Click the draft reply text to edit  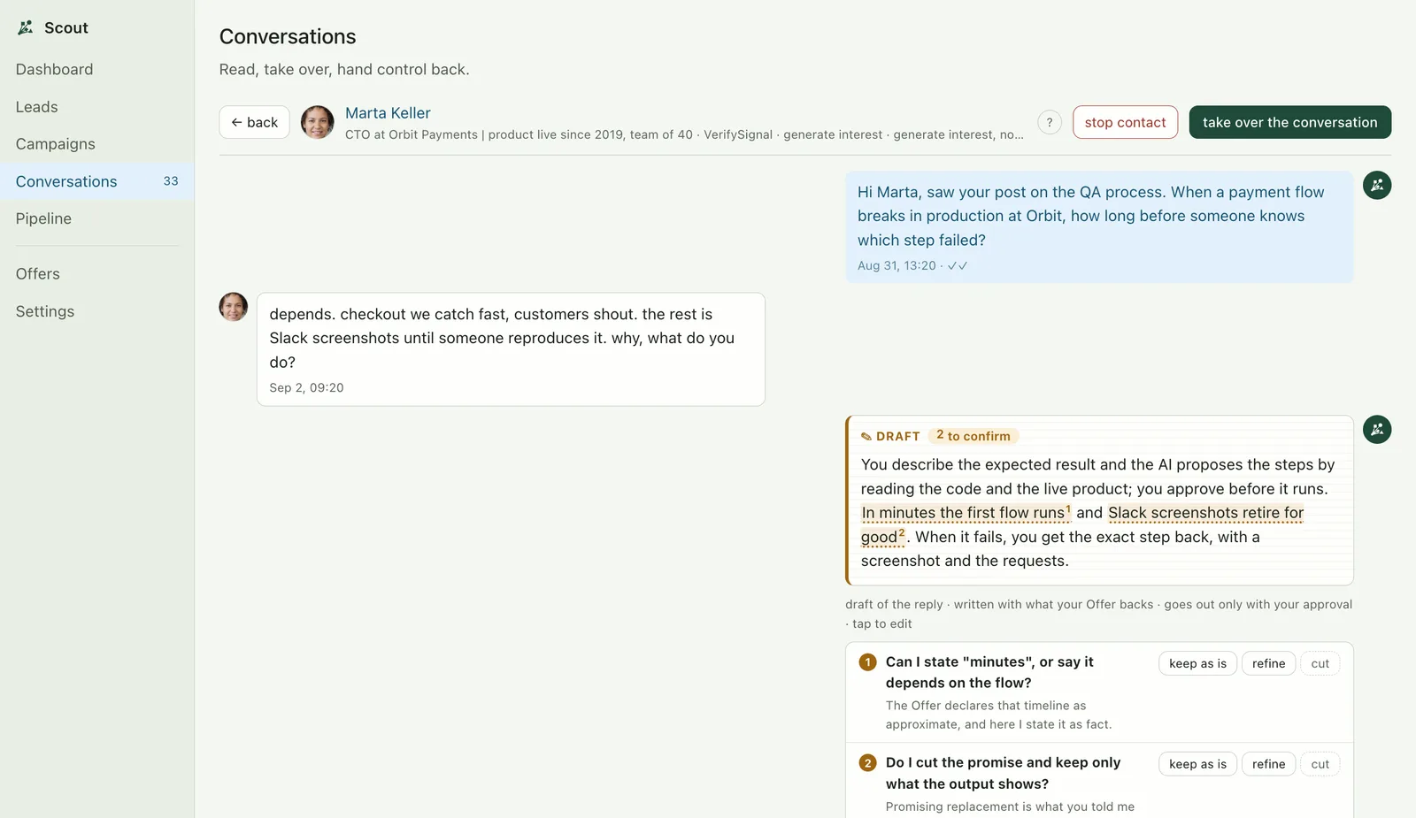tap(1099, 513)
